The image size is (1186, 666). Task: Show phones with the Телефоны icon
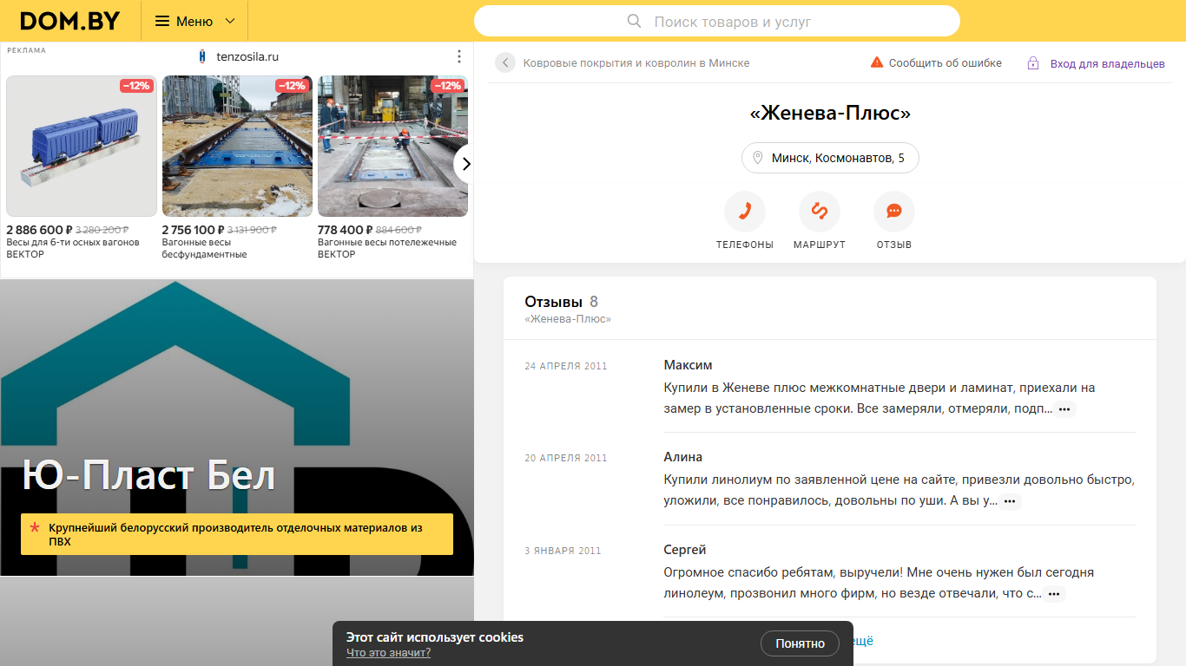[x=745, y=212]
